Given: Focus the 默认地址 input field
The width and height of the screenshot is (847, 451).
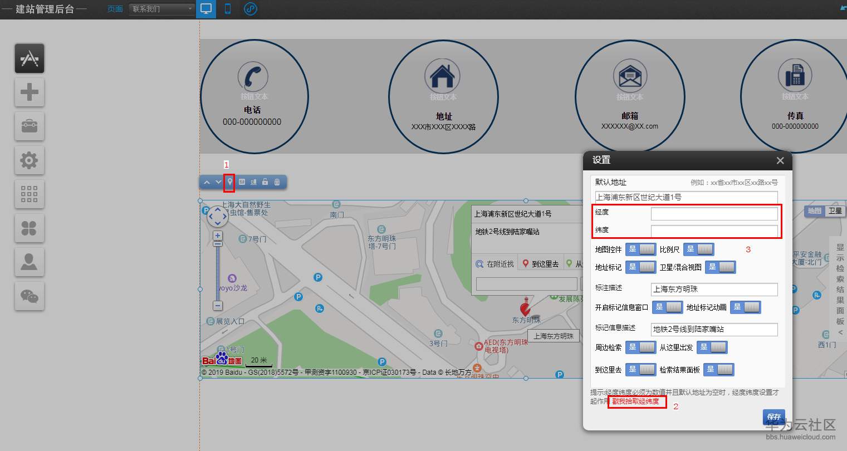Looking at the screenshot, I should tap(686, 197).
